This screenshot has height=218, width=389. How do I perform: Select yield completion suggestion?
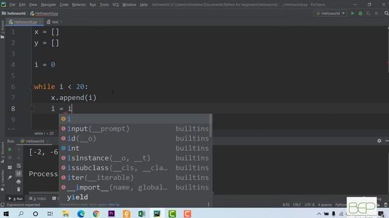(x=134, y=197)
